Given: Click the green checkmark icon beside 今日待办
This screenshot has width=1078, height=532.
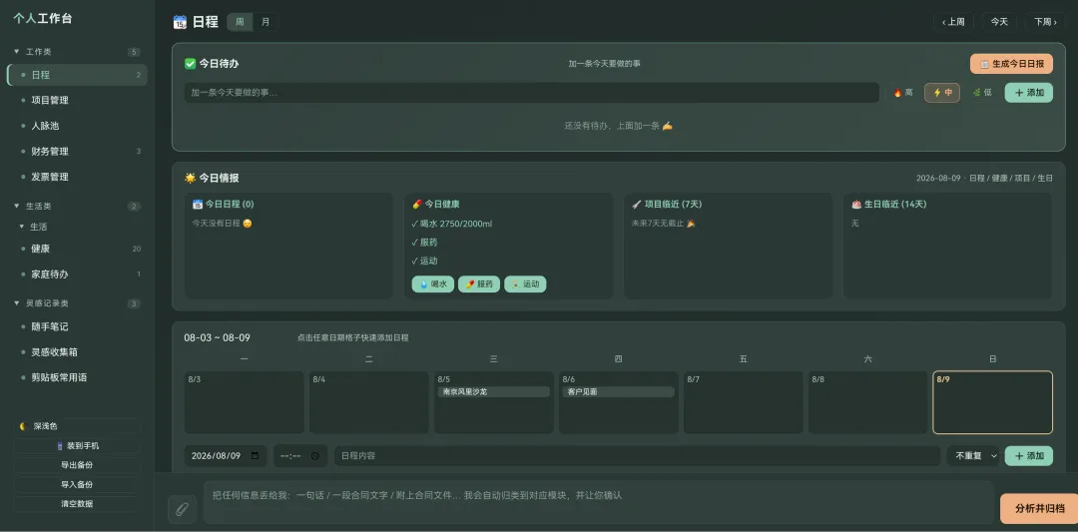Looking at the screenshot, I should click(191, 63).
